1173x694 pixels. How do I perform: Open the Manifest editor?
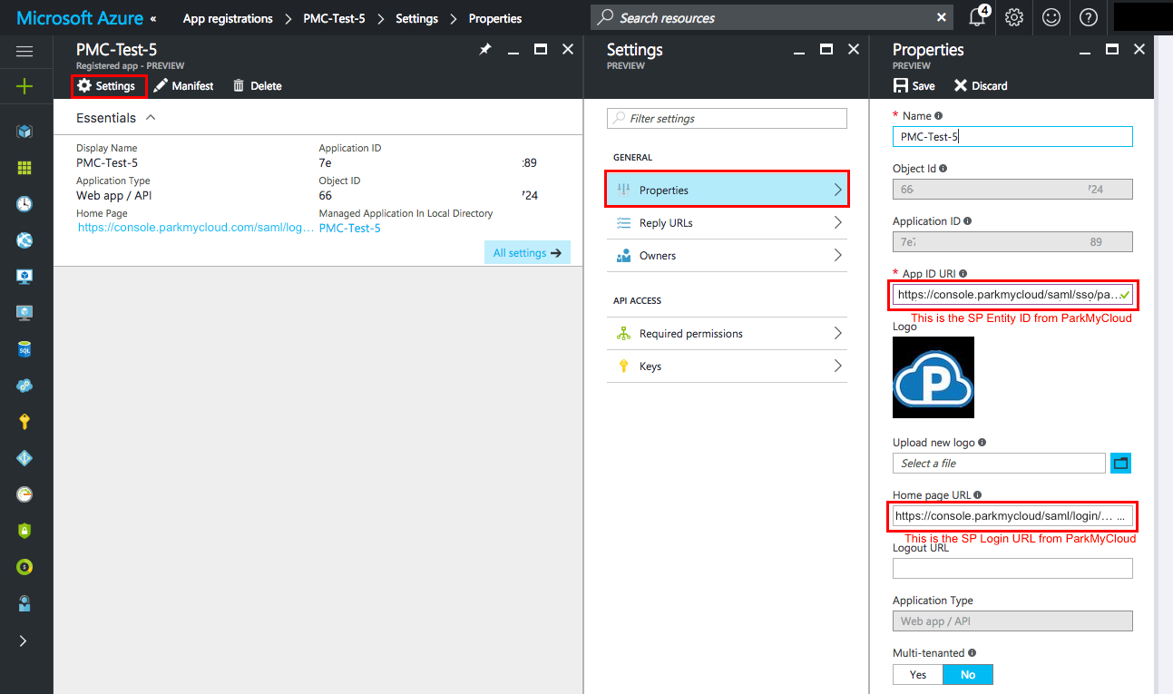183,86
